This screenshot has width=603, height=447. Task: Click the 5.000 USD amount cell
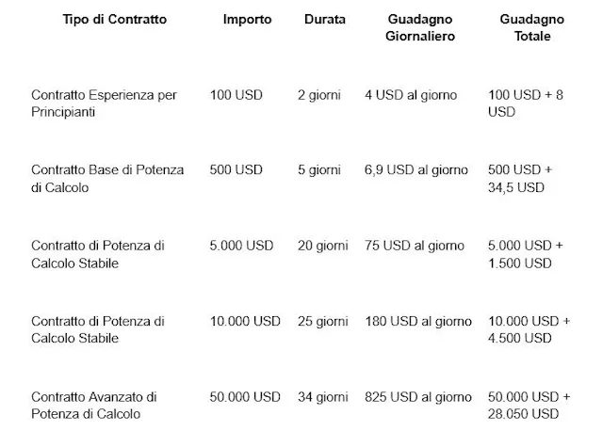(x=241, y=246)
